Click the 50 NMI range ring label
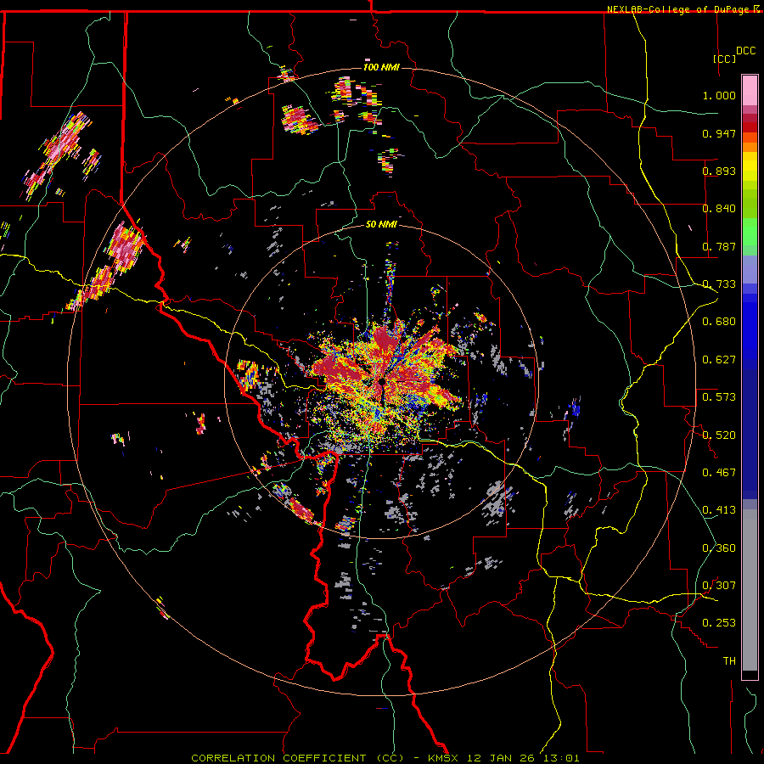Image resolution: width=764 pixels, height=764 pixels. point(381,225)
